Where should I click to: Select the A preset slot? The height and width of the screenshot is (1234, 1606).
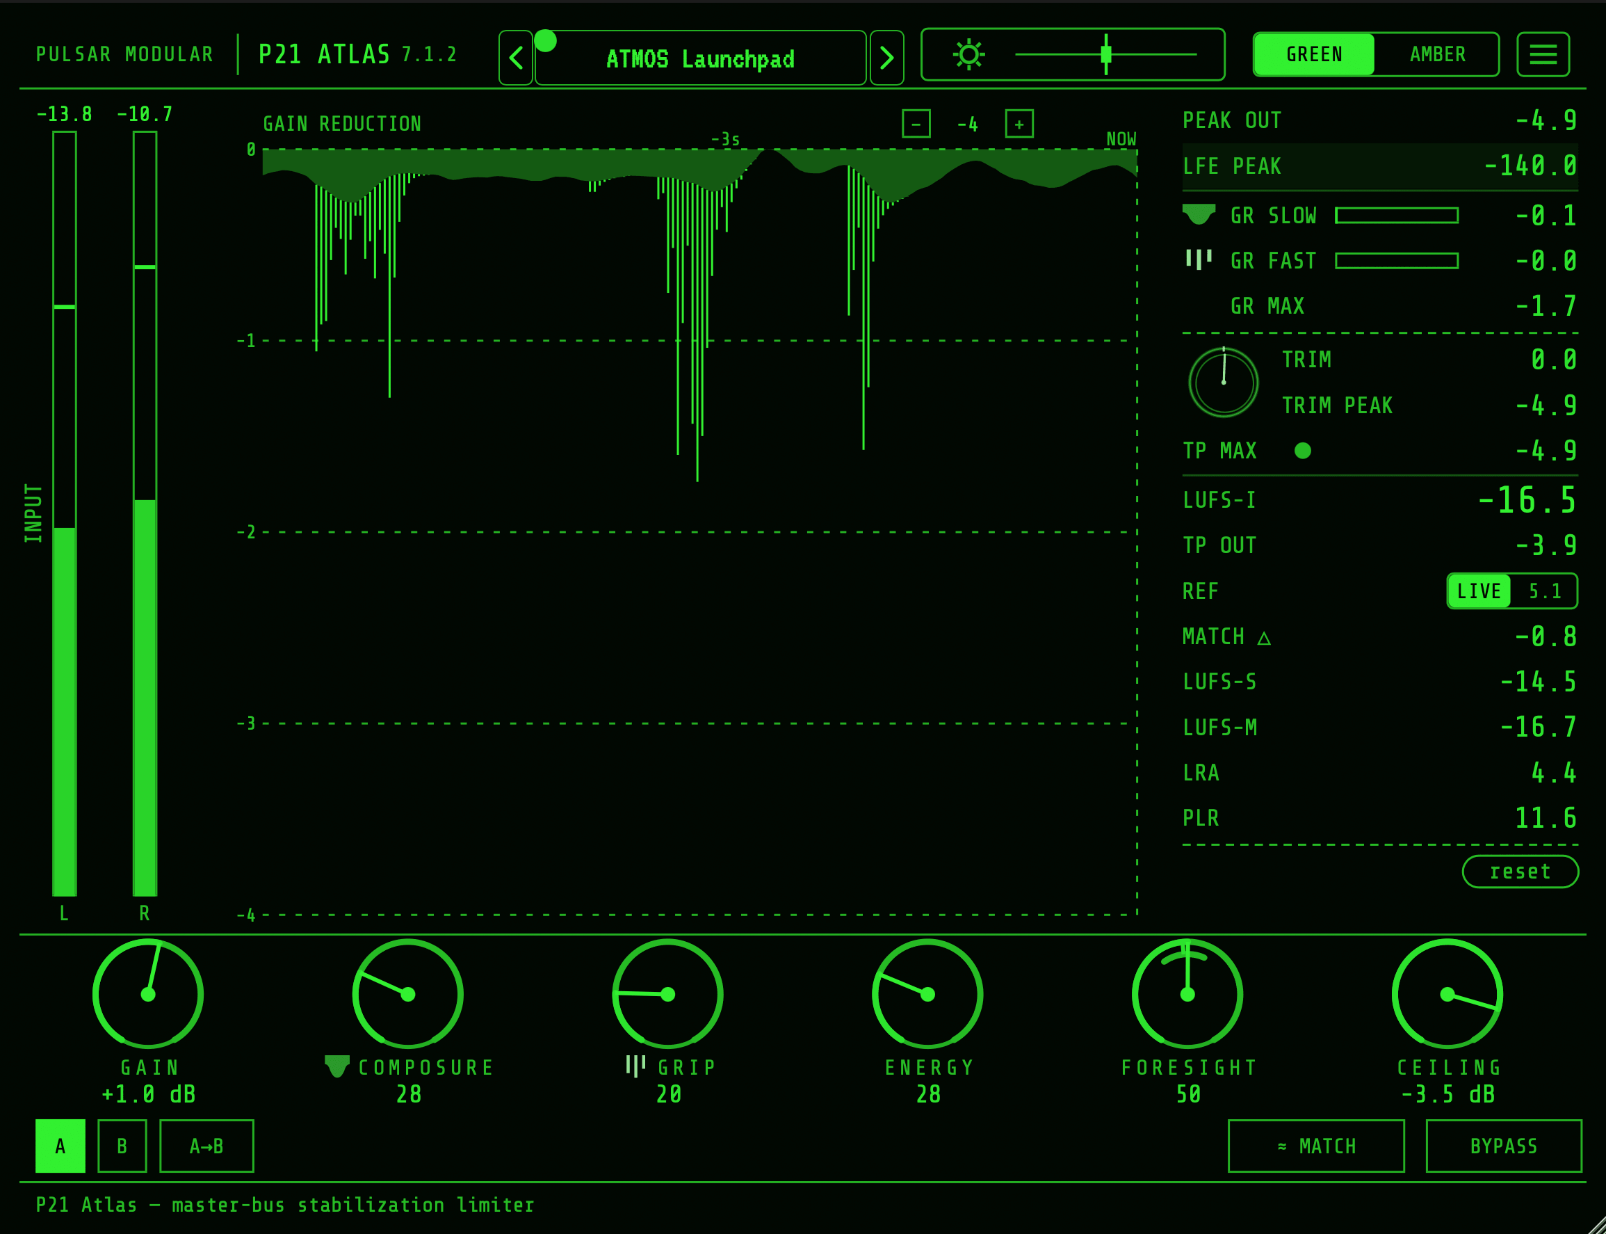[x=60, y=1146]
